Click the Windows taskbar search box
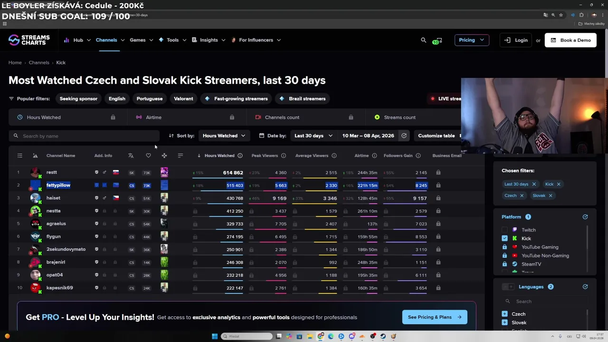Screen dimensions: 608x342 tap(247, 336)
